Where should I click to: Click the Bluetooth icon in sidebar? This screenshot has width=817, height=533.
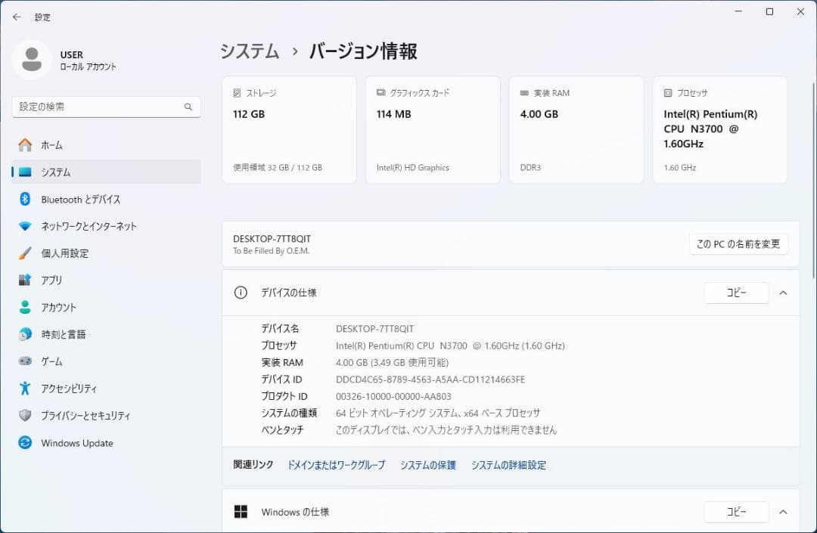click(25, 199)
